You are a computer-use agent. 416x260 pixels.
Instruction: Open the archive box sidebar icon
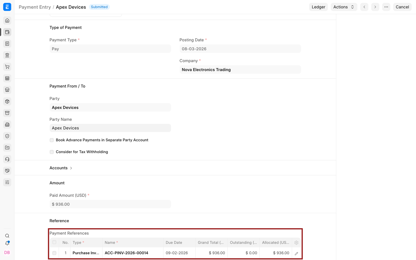(x=7, y=113)
